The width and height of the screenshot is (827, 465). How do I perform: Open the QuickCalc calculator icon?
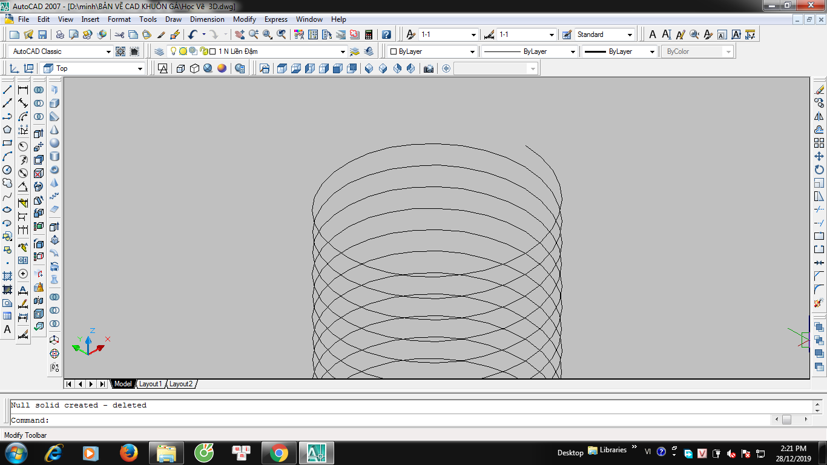tap(368, 35)
